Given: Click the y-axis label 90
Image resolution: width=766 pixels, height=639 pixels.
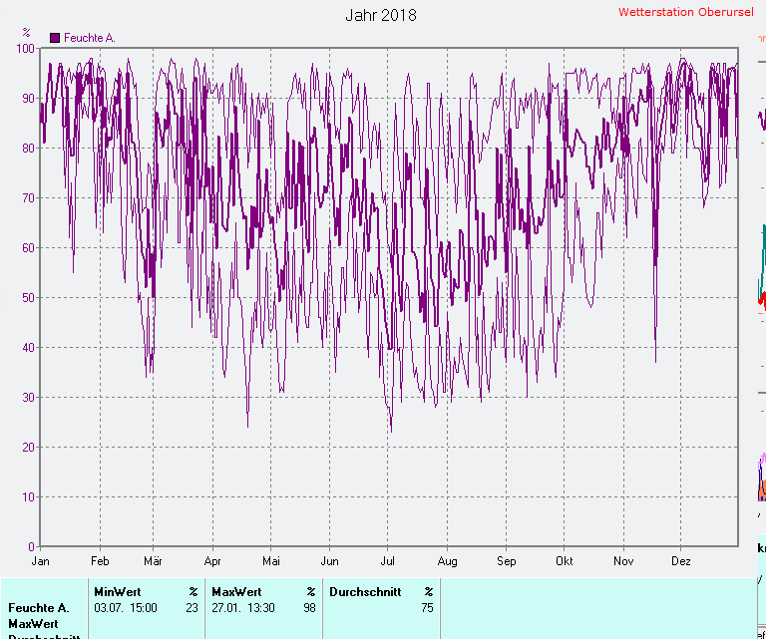Looking at the screenshot, I should 28,98.
